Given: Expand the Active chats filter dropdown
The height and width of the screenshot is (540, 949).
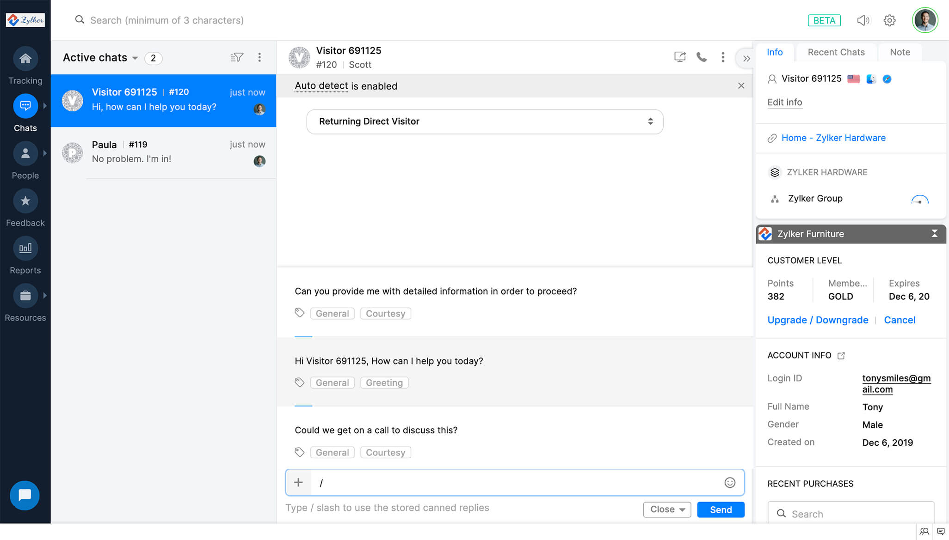Looking at the screenshot, I should click(x=135, y=58).
